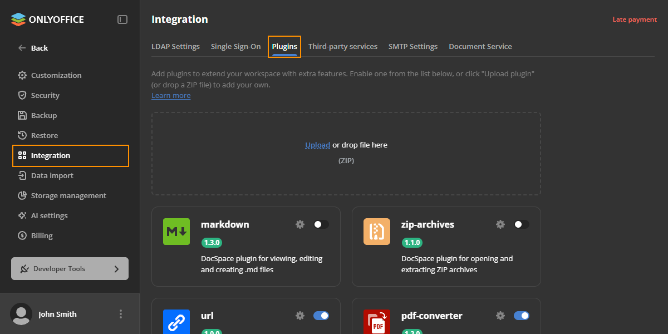The width and height of the screenshot is (668, 334).
Task: Click the zip-archives plugin description text
Action: (x=457, y=264)
